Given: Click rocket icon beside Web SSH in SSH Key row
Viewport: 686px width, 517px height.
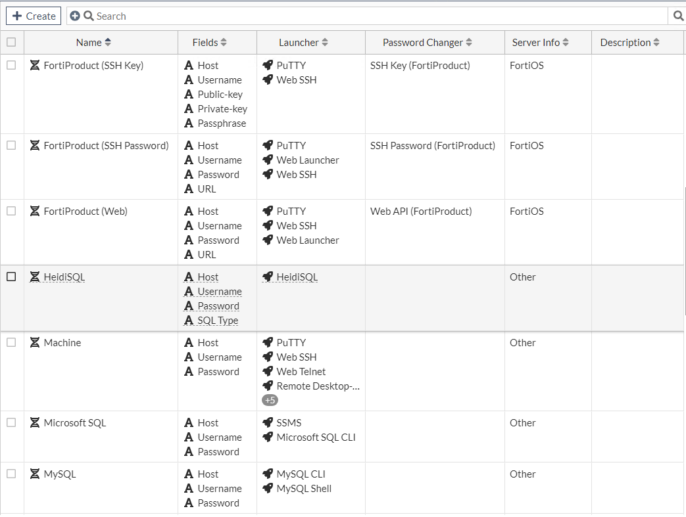Looking at the screenshot, I should pyautogui.click(x=267, y=79).
